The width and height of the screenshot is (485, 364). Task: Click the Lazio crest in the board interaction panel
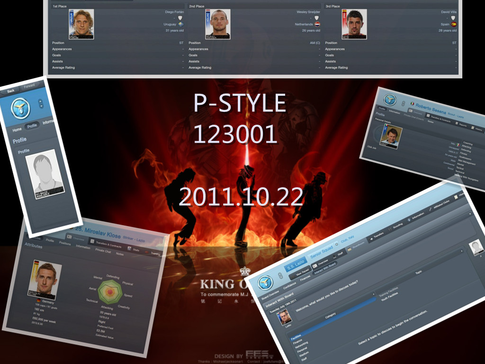265,282
